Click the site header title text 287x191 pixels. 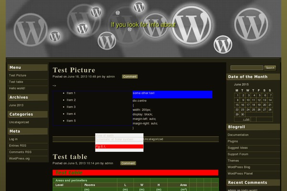tap(143, 25)
